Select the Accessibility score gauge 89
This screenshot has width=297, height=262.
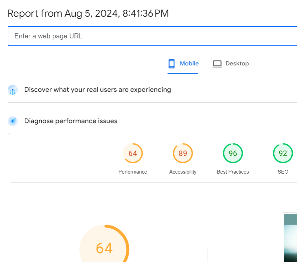pyautogui.click(x=183, y=153)
